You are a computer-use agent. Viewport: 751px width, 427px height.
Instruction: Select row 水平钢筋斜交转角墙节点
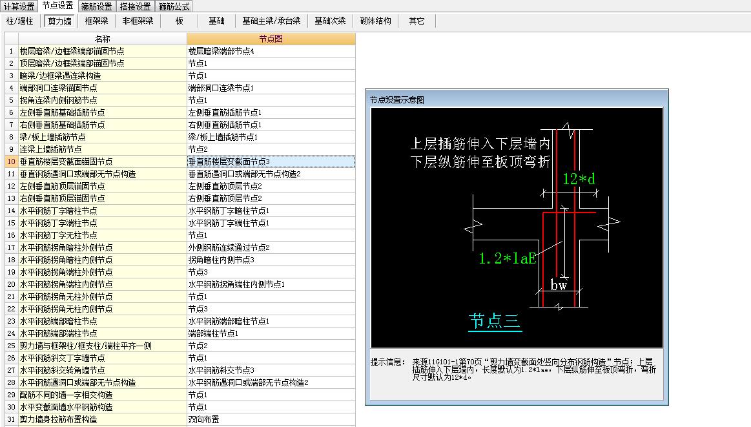pos(103,370)
